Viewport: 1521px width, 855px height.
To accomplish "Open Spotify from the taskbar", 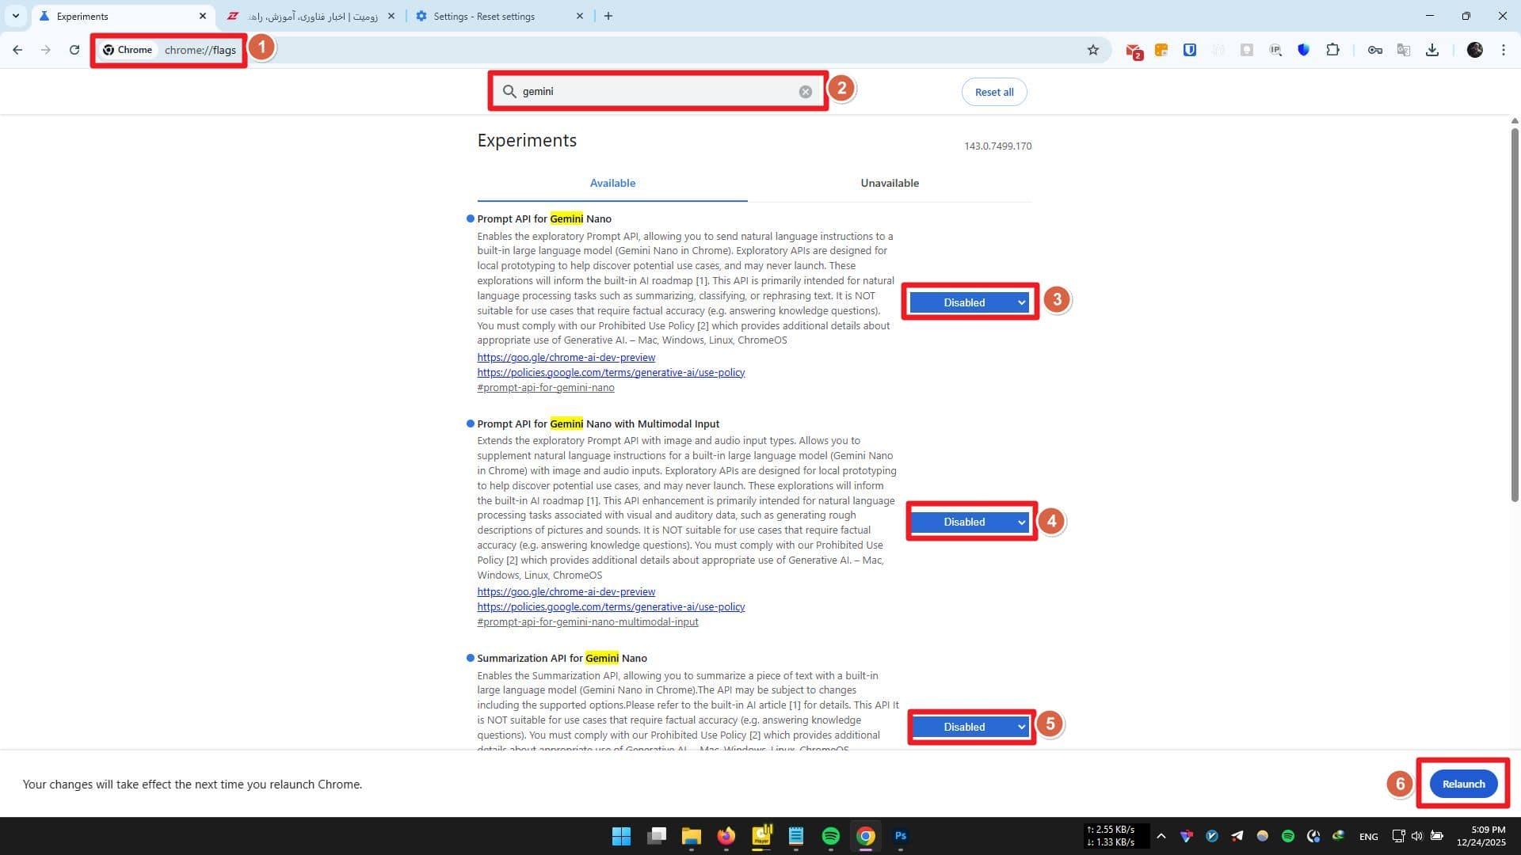I will pos(830,836).
